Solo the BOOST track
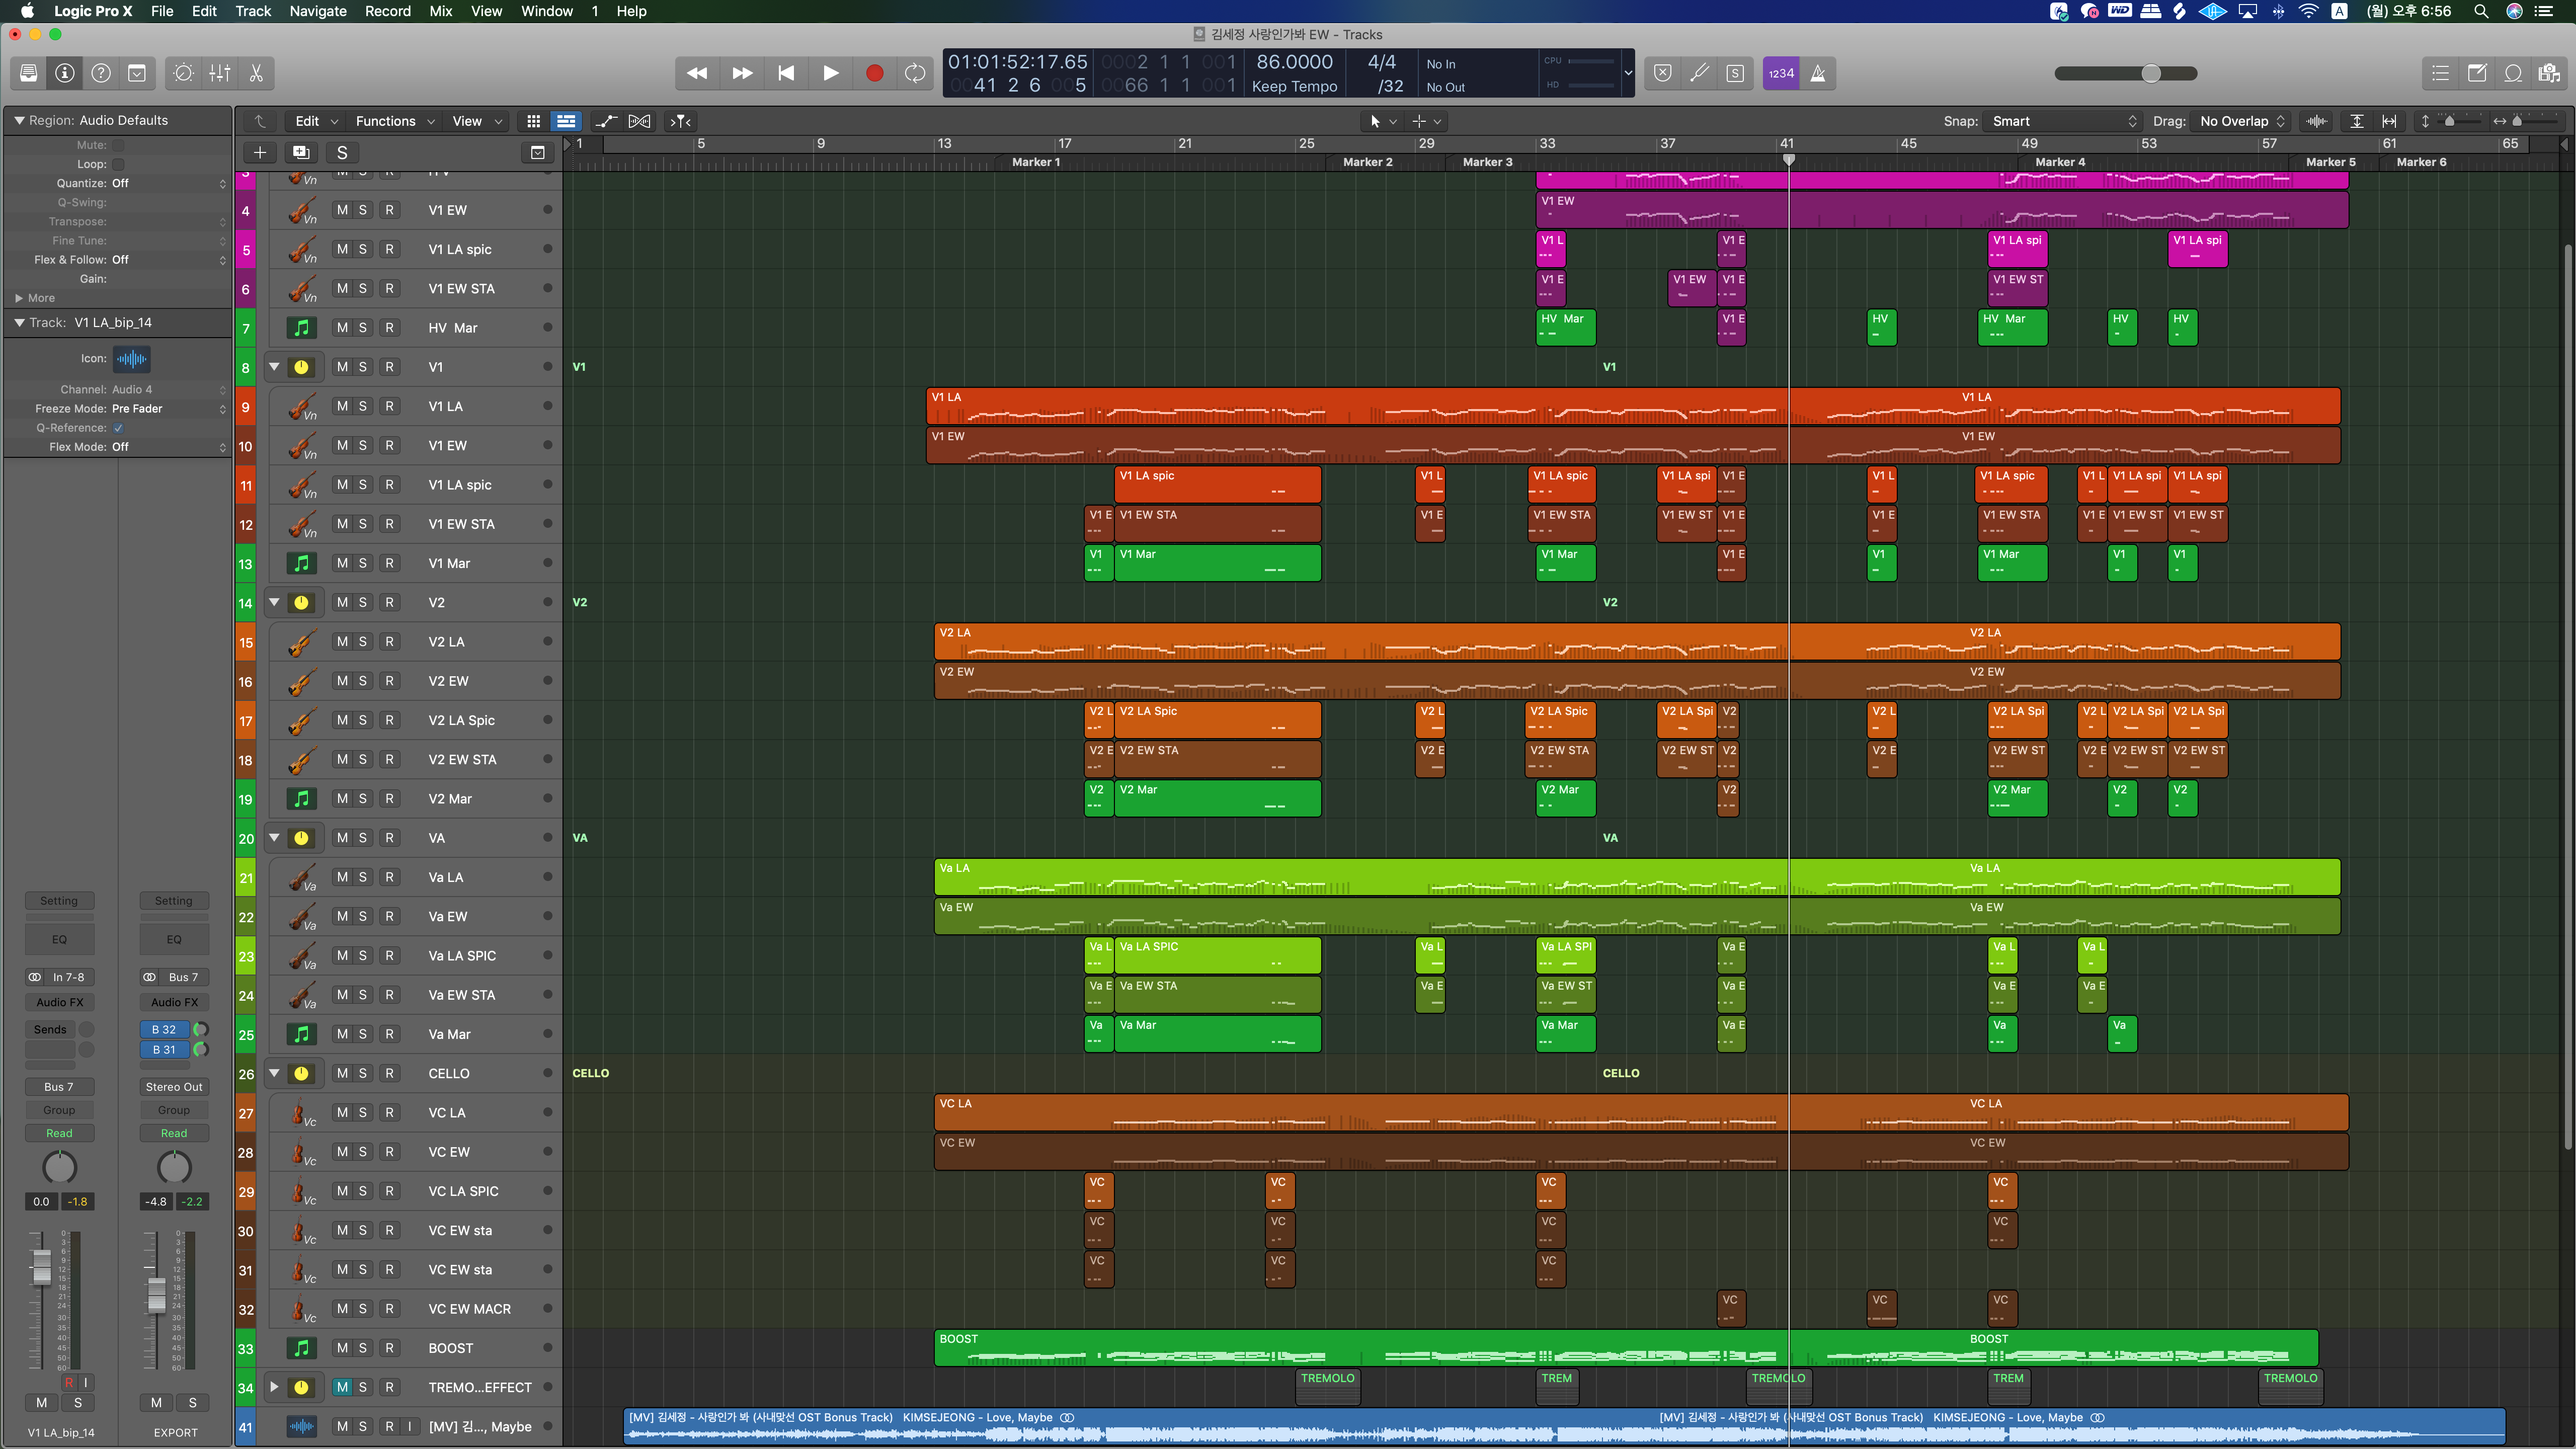Screen dimensions: 2576x1449 (x=363, y=1348)
